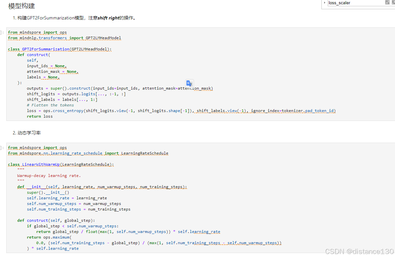This screenshot has height=258, width=395.
Task: Click the def __init__ signature line
Action: [102, 187]
